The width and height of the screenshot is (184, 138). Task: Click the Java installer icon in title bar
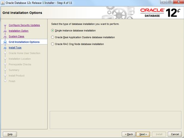[3, 3]
